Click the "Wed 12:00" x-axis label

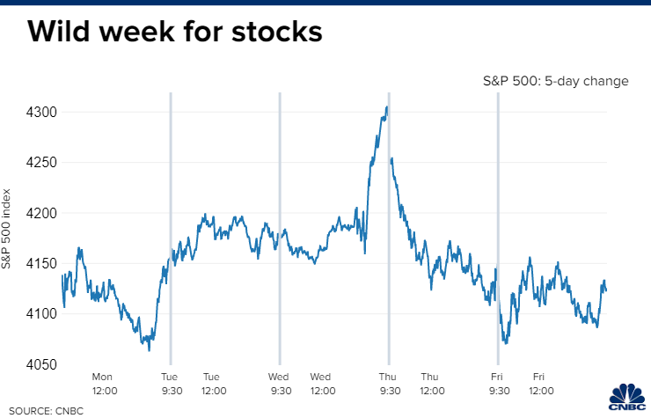pos(321,383)
